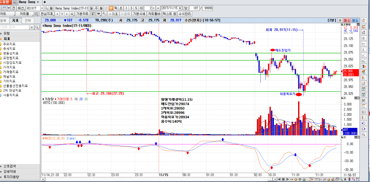The height and width of the screenshot is (182, 370).
Task: Select the Hang Seng window tab
Action: [30, 2]
